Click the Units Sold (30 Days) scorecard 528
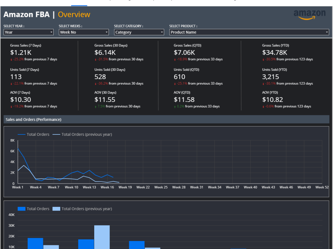Screen dimensions: 333x249 point(100,77)
